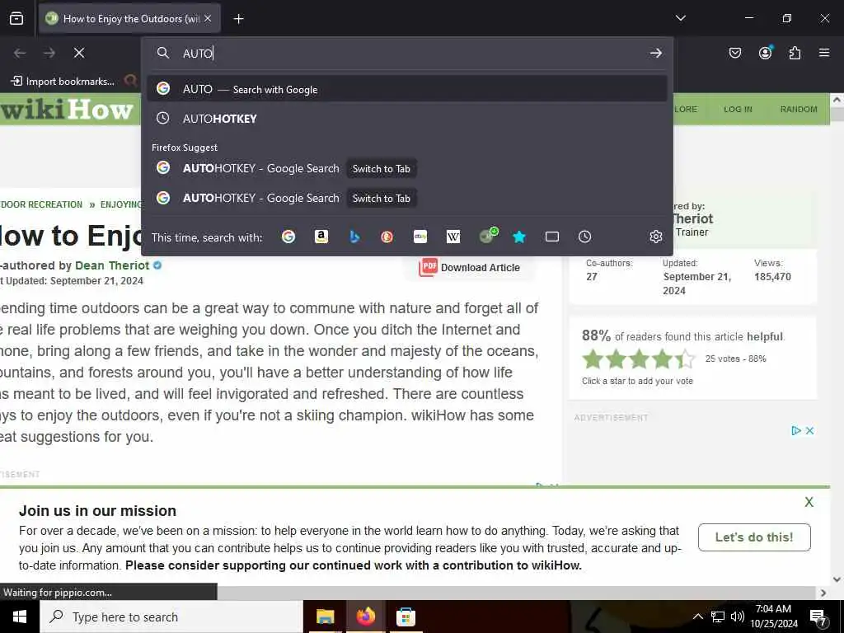This screenshot has width=844, height=633.
Task: Open the list all tabs dropdown
Action: coord(680,18)
